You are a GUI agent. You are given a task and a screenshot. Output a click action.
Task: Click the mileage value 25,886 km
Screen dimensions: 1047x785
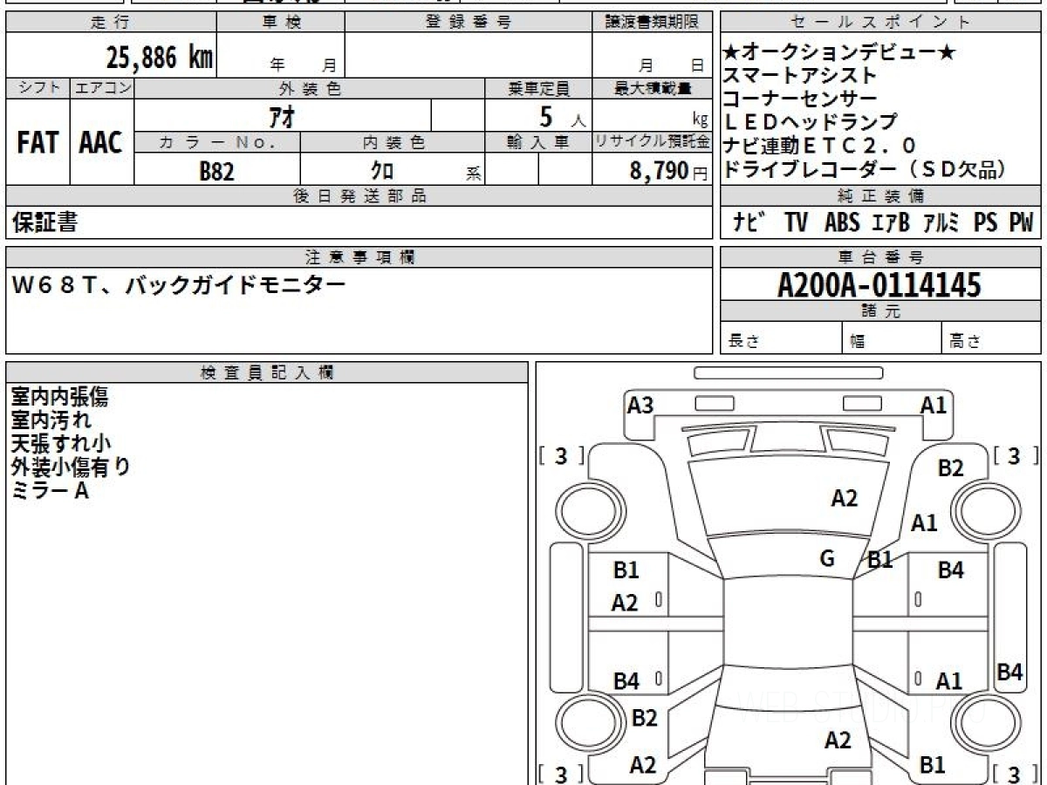click(x=160, y=58)
